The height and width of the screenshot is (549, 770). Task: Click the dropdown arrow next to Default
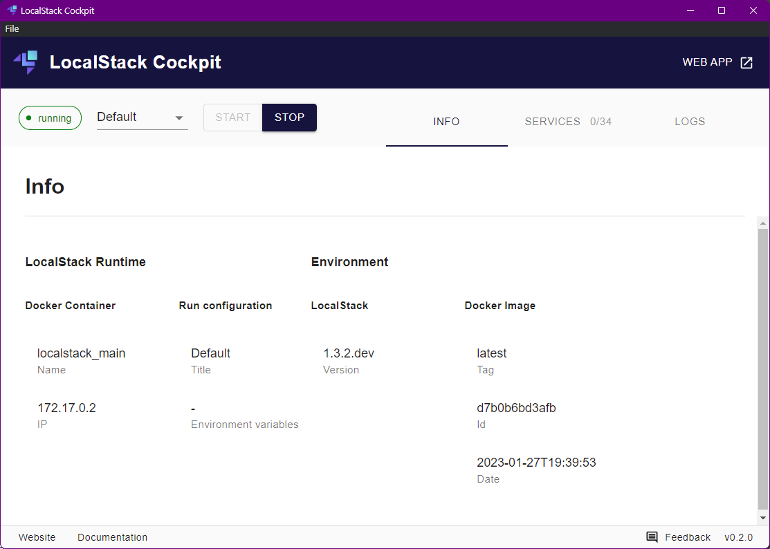[179, 118]
